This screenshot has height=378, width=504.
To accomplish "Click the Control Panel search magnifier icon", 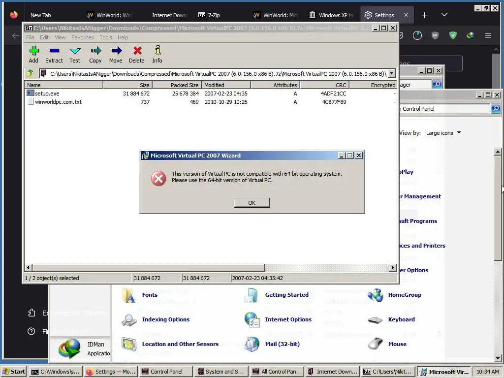I will point(495,109).
